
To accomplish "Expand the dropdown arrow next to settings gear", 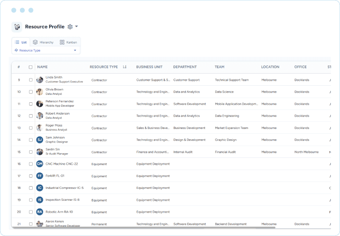I will click(x=76, y=26).
